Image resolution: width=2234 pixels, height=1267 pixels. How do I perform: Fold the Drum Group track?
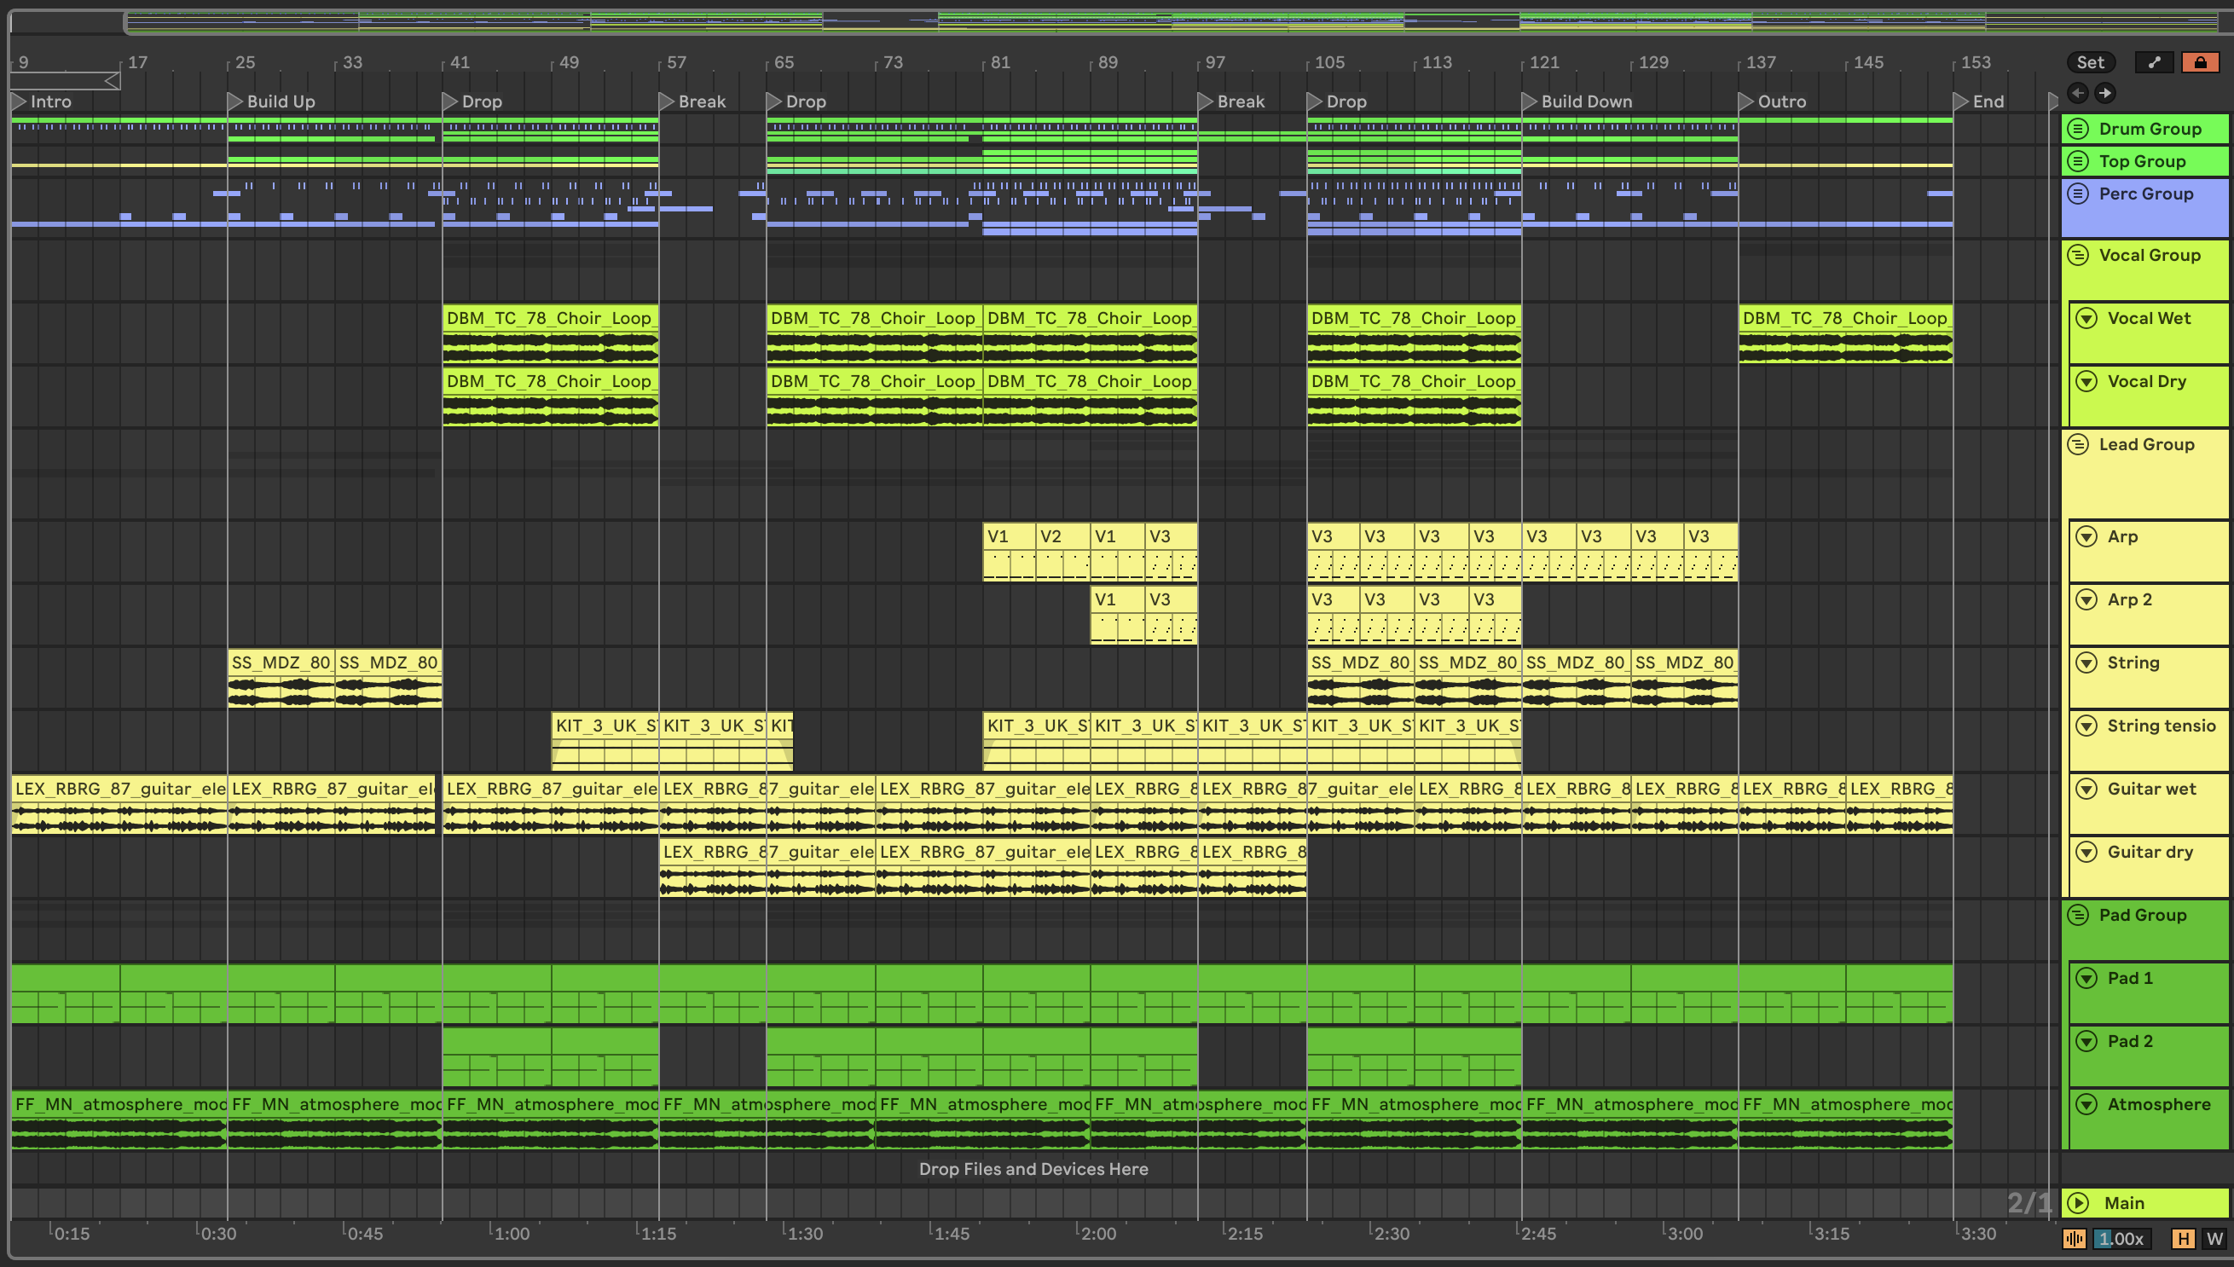click(2078, 129)
